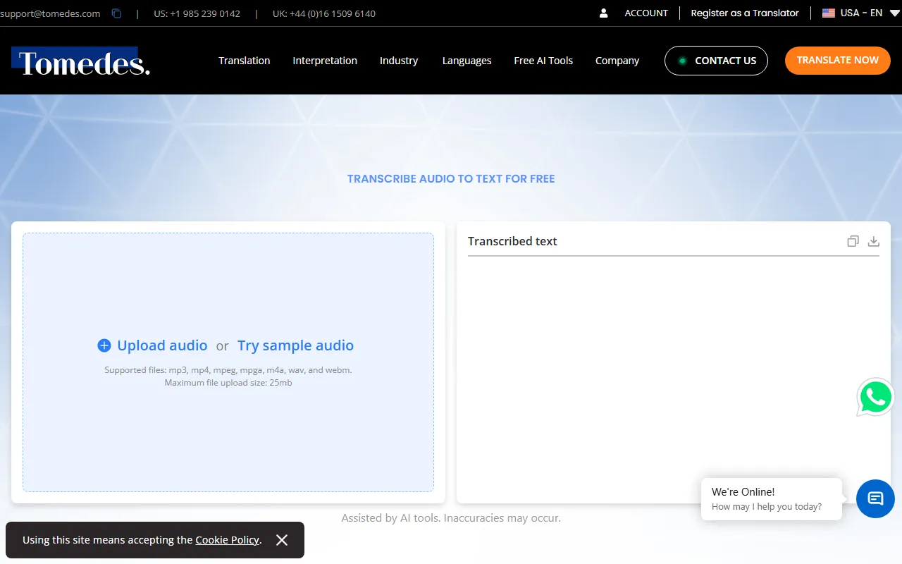Open the live chat bubble icon
Viewport: 902px width, 564px height.
pos(875,498)
